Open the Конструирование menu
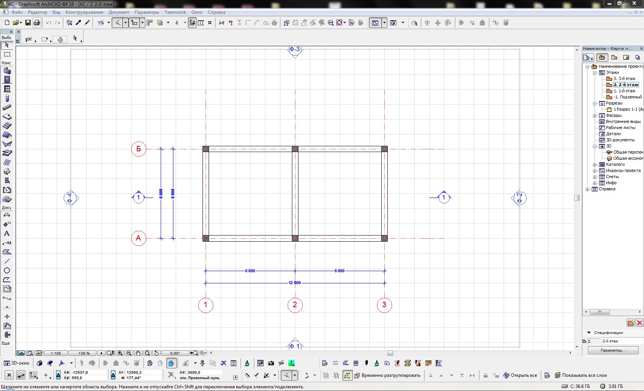This screenshot has height=391, width=644. click(84, 12)
